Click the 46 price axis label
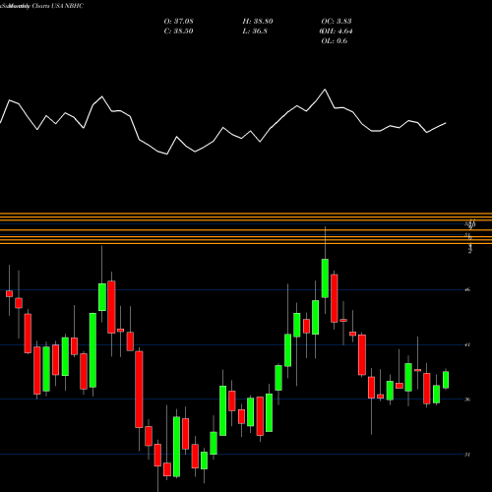The image size is (492, 492). click(x=467, y=289)
